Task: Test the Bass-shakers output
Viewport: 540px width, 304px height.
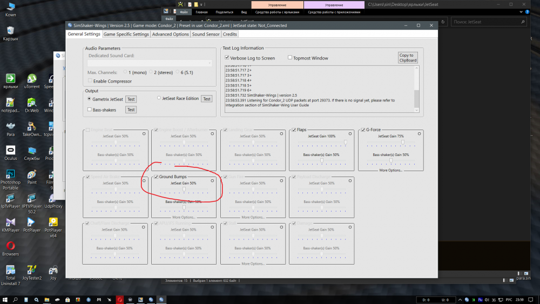Action: click(131, 110)
